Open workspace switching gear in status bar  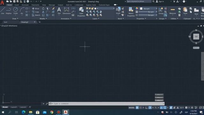coord(186,108)
